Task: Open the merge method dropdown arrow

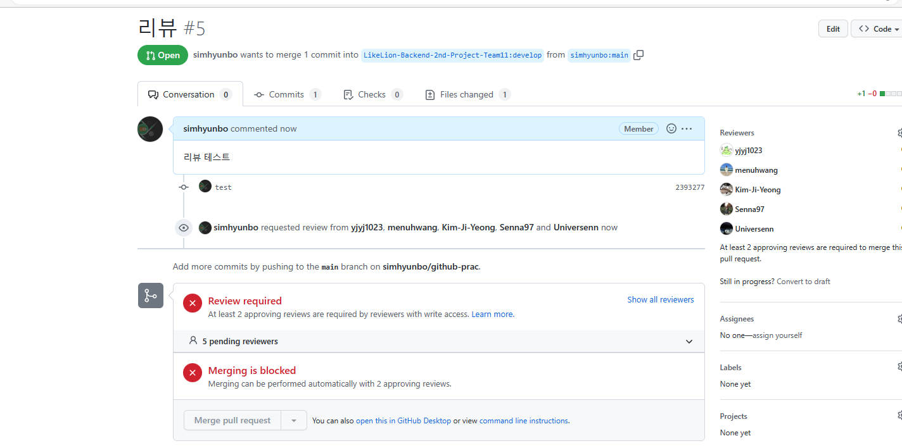Action: 294,421
